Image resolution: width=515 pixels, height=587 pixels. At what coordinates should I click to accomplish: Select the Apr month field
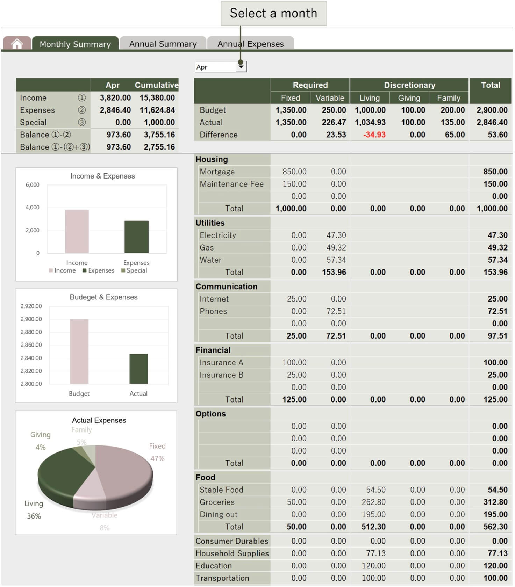216,67
